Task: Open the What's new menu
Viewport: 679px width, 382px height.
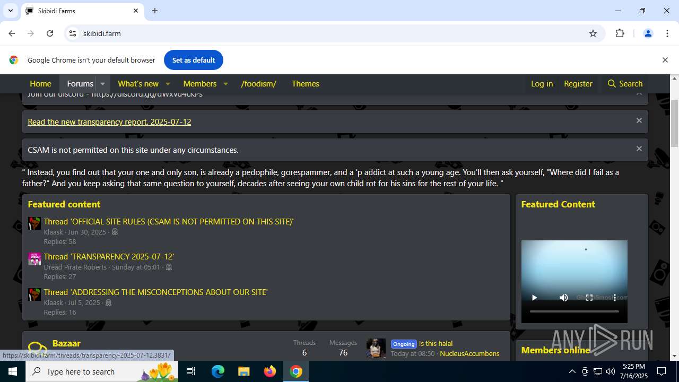Action: point(138,83)
